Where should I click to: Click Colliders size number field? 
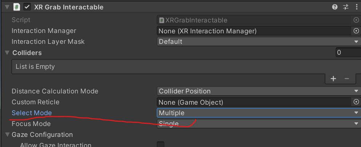coord(348,53)
